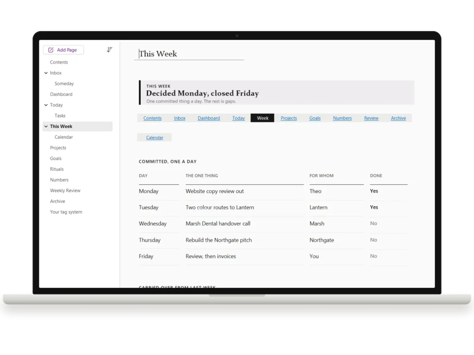Click the sort pages icon
This screenshot has height=355, width=474.
[x=109, y=49]
